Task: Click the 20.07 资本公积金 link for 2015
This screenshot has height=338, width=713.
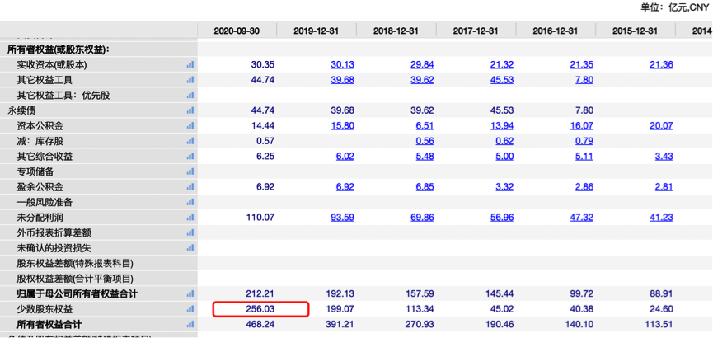Action: (660, 126)
